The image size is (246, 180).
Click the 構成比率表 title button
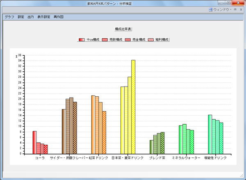(123, 29)
